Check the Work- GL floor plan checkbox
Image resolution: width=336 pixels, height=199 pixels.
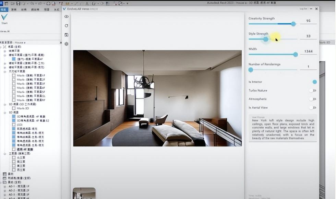(x=14, y=96)
